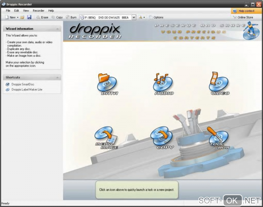Screen dimensions: 263x207
Task: Open the New button dropdown arrow
Action: pyautogui.click(x=18, y=18)
